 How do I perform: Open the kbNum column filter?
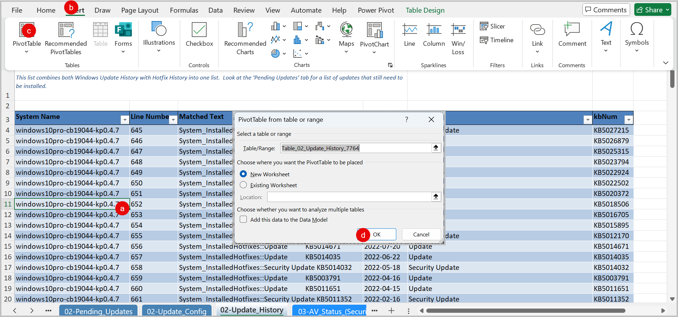(x=629, y=120)
